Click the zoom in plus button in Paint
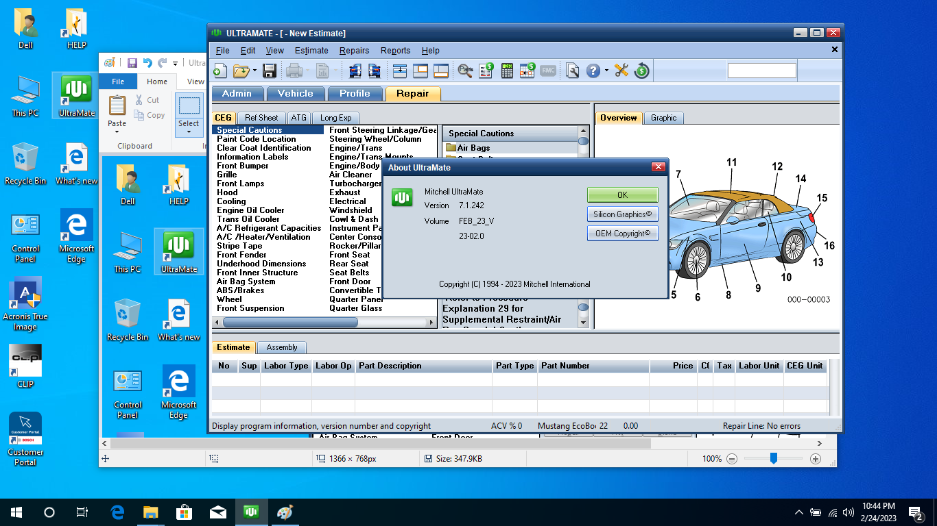This screenshot has width=937, height=526. [x=816, y=459]
